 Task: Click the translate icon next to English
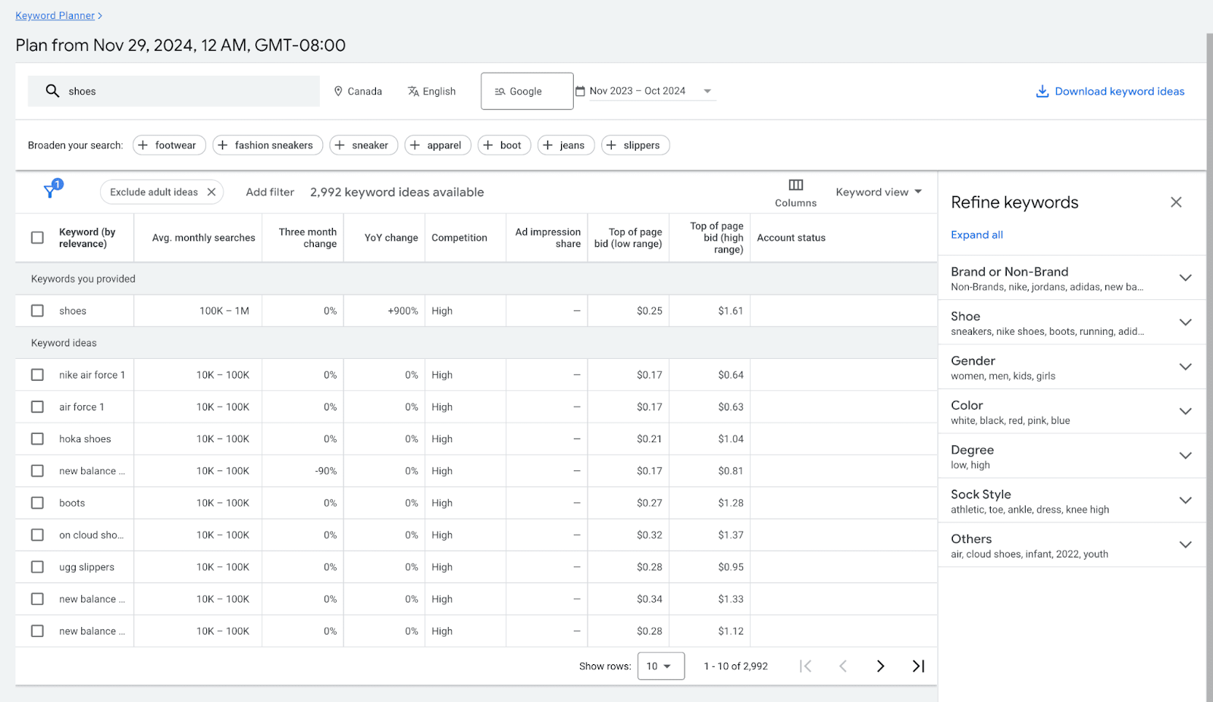tap(412, 91)
